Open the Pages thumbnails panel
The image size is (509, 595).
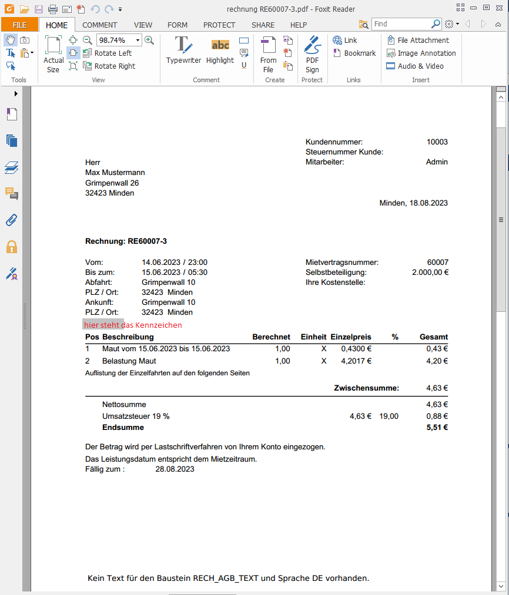coord(12,140)
